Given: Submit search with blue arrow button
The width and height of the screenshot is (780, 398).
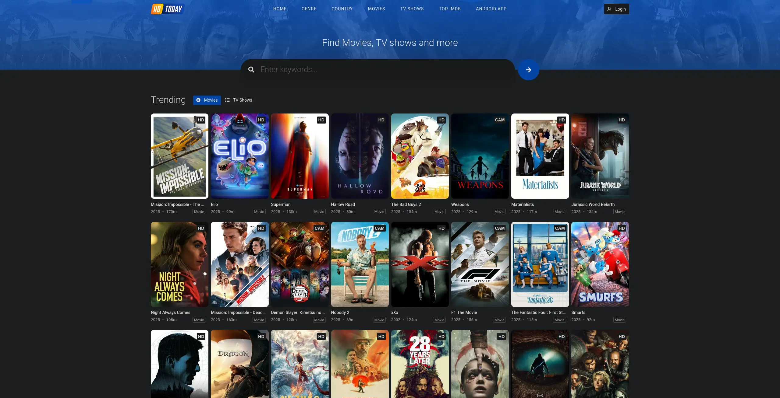Looking at the screenshot, I should click(x=529, y=70).
